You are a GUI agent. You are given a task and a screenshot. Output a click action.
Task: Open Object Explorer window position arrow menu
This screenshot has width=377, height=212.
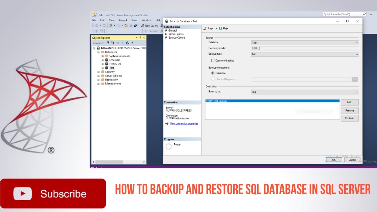[x=136, y=38]
